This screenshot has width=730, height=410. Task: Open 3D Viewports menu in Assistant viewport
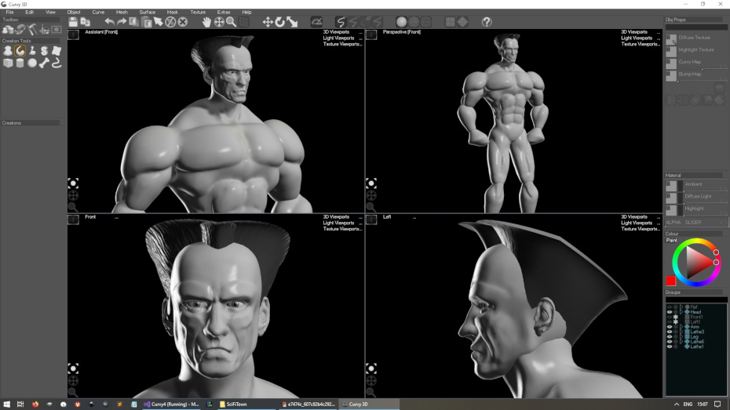(x=336, y=32)
